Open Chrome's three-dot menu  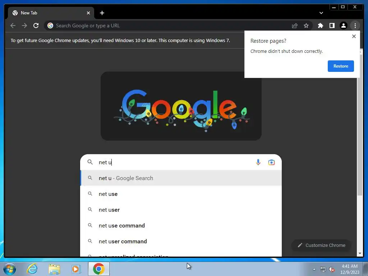355,26
